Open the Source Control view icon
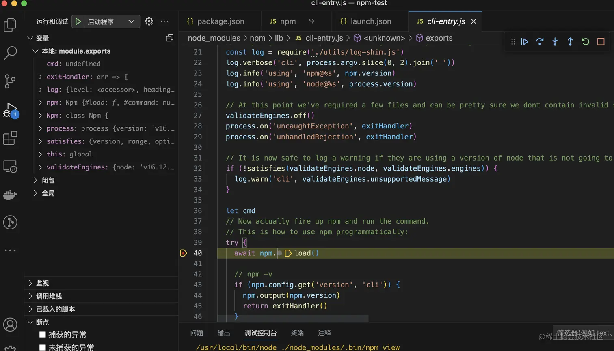 coord(10,81)
